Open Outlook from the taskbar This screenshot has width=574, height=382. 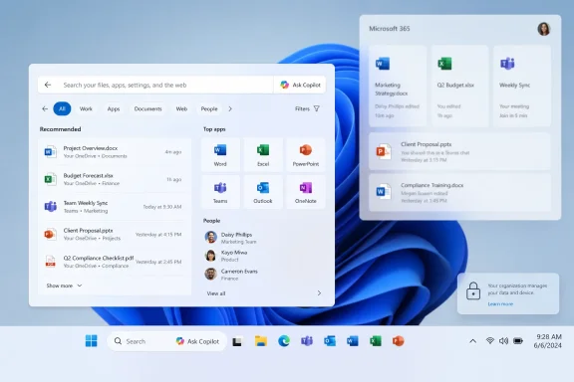(330, 341)
